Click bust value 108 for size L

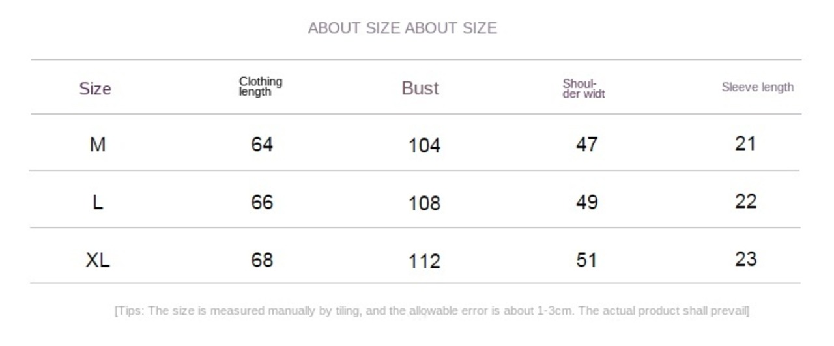[425, 203]
